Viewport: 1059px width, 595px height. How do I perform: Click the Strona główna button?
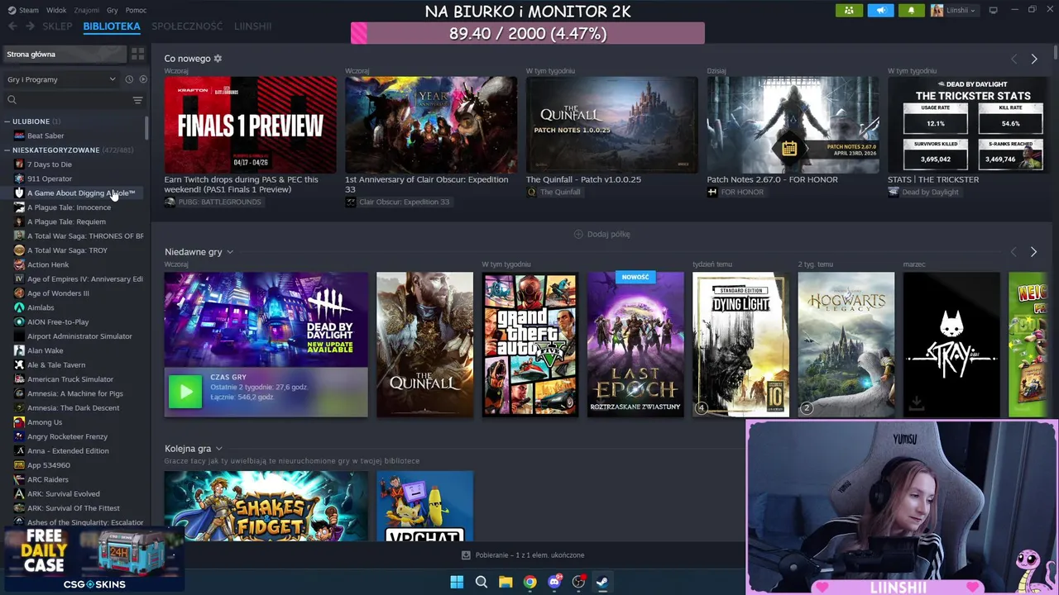click(x=65, y=54)
